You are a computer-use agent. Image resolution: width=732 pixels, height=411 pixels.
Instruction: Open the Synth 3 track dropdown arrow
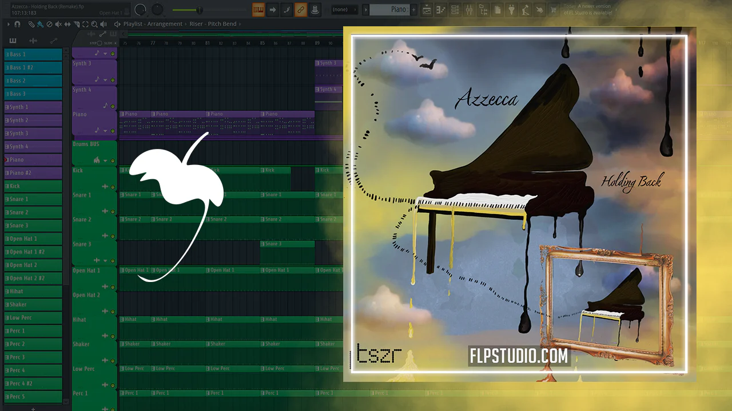105,80
